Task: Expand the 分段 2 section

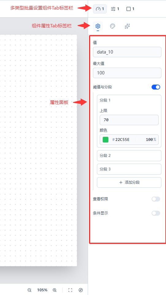Action: pos(129,156)
